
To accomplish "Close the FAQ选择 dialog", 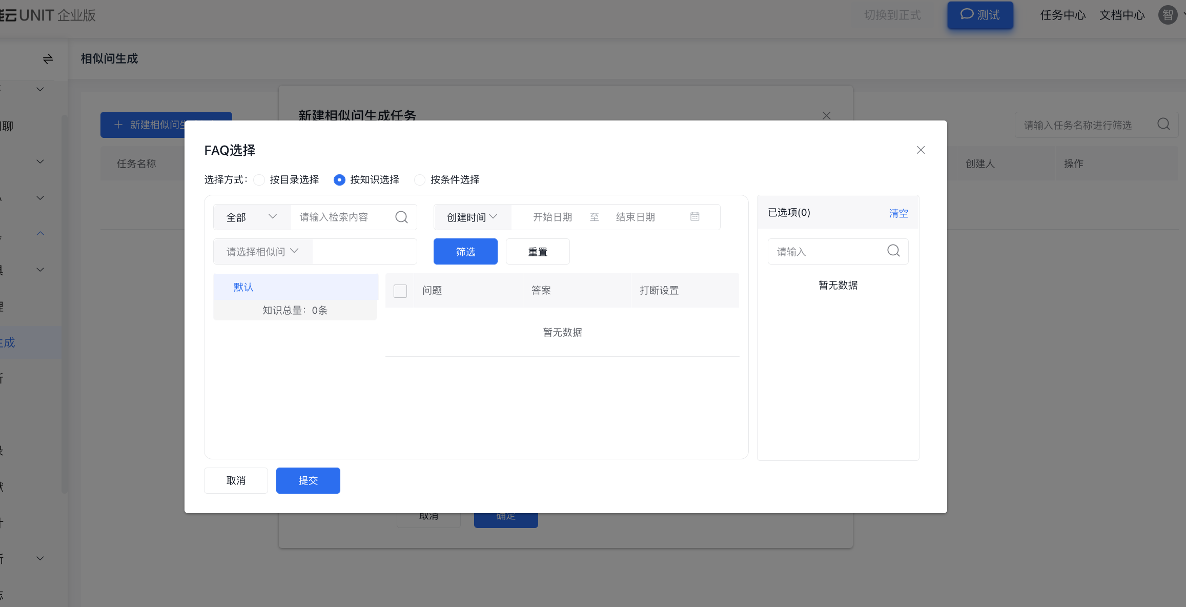I will click(x=921, y=150).
